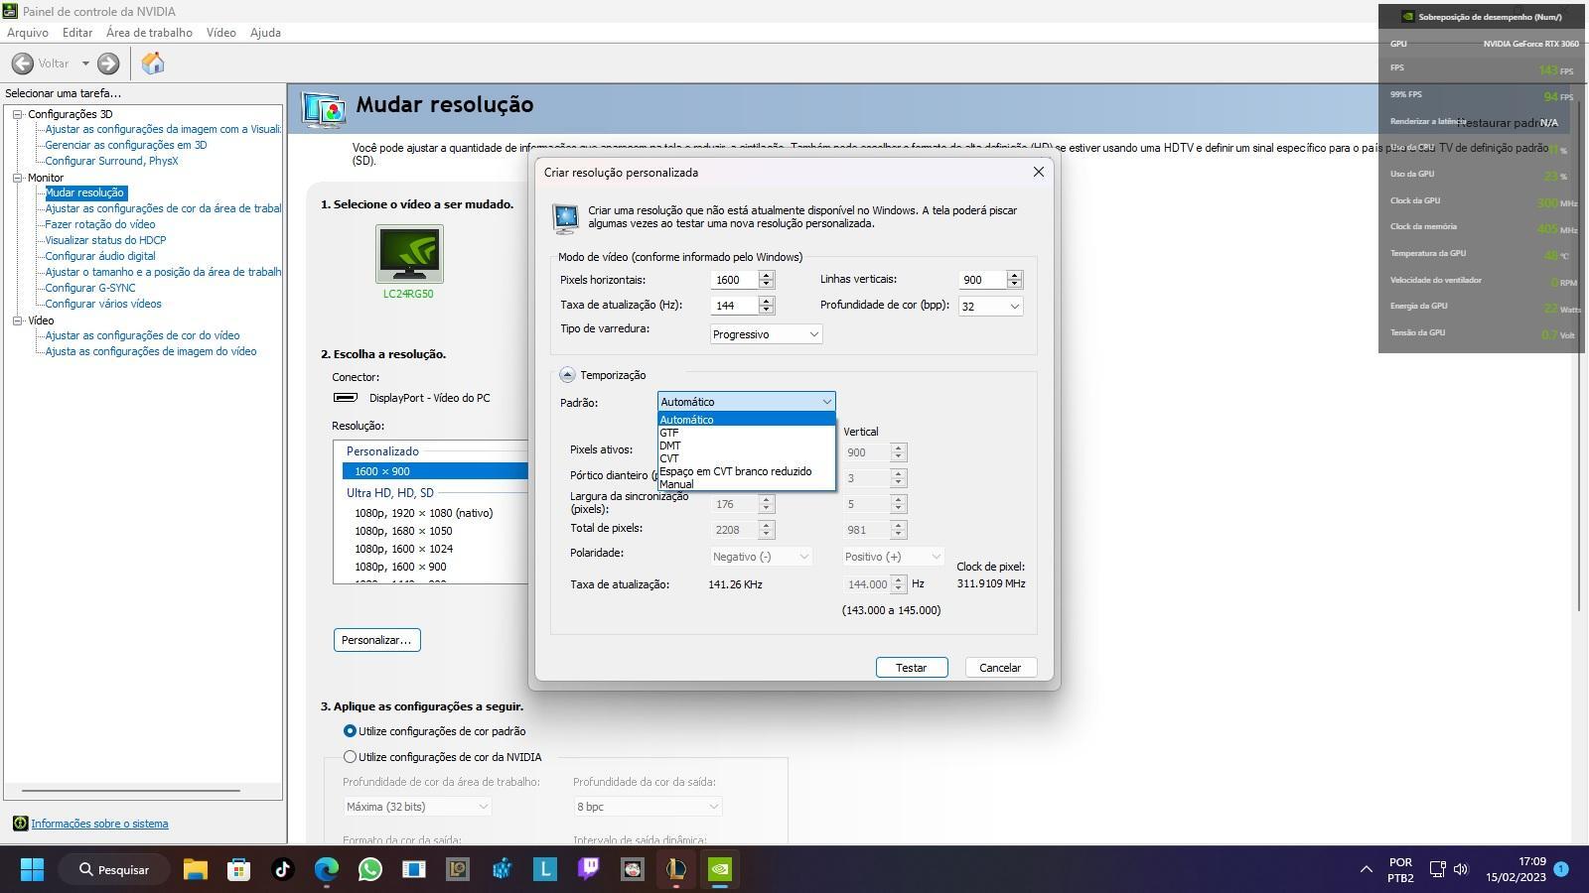This screenshot has height=893, width=1589.
Task: Open Fazer rotação do vídeo task
Action: pyautogui.click(x=100, y=224)
